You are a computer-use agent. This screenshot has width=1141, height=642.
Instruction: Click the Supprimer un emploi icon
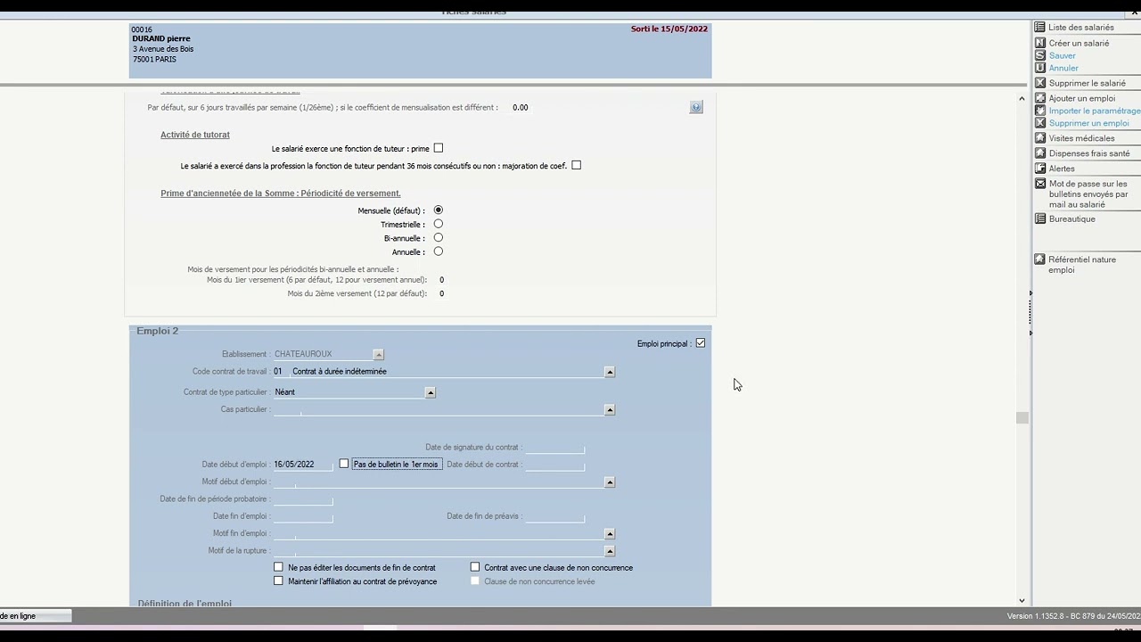pyautogui.click(x=1039, y=123)
